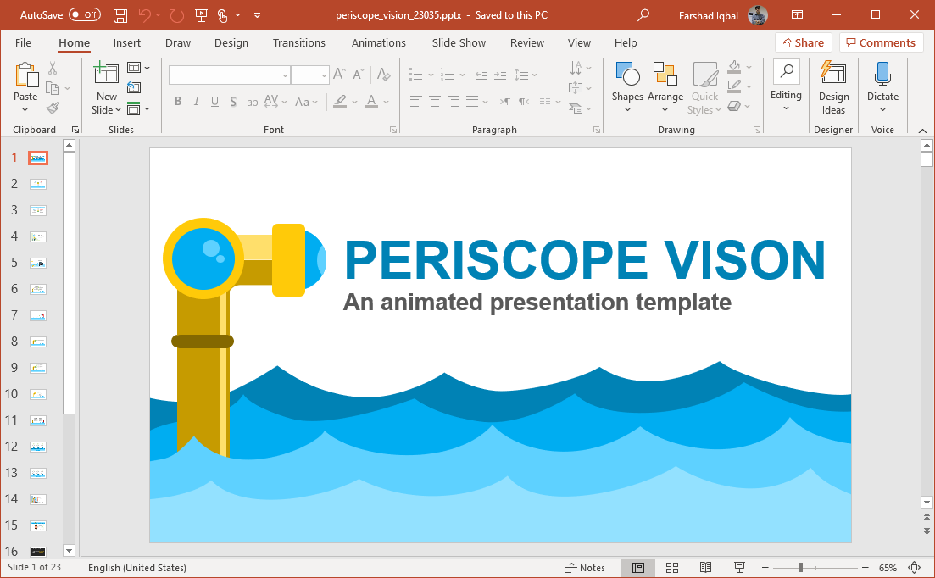This screenshot has height=578, width=935.
Task: Open the Comments pane
Action: coord(881,42)
